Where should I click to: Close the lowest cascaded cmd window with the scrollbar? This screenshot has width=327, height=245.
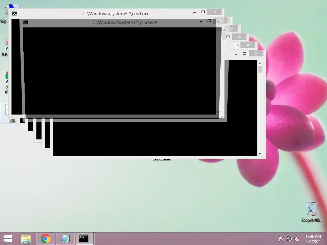coord(256,54)
